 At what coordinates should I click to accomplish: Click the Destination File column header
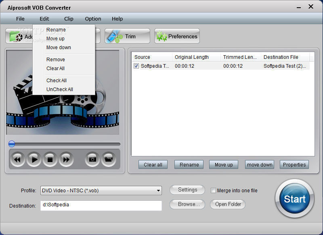coord(285,57)
